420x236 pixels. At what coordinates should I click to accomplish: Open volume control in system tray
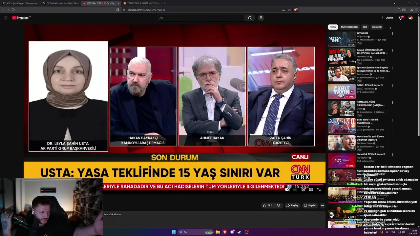(403, 232)
